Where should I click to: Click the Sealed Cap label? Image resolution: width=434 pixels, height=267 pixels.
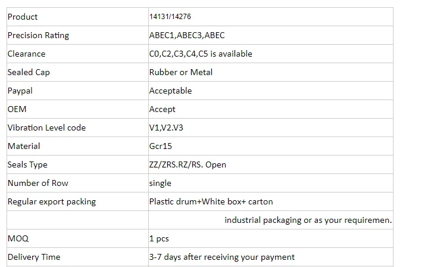point(29,72)
